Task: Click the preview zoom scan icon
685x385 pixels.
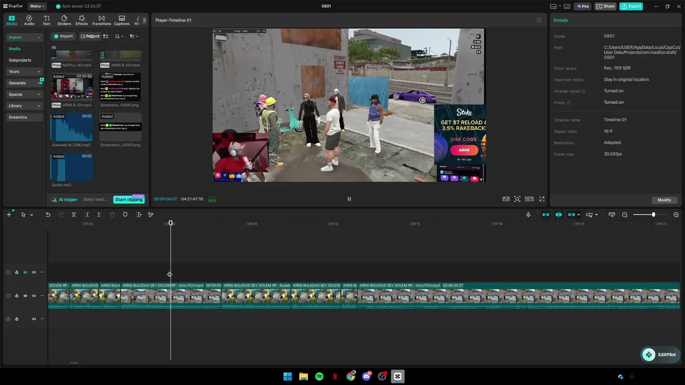Action: [517, 199]
